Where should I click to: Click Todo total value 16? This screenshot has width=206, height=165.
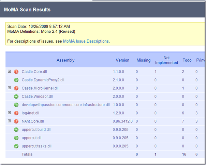184,154
